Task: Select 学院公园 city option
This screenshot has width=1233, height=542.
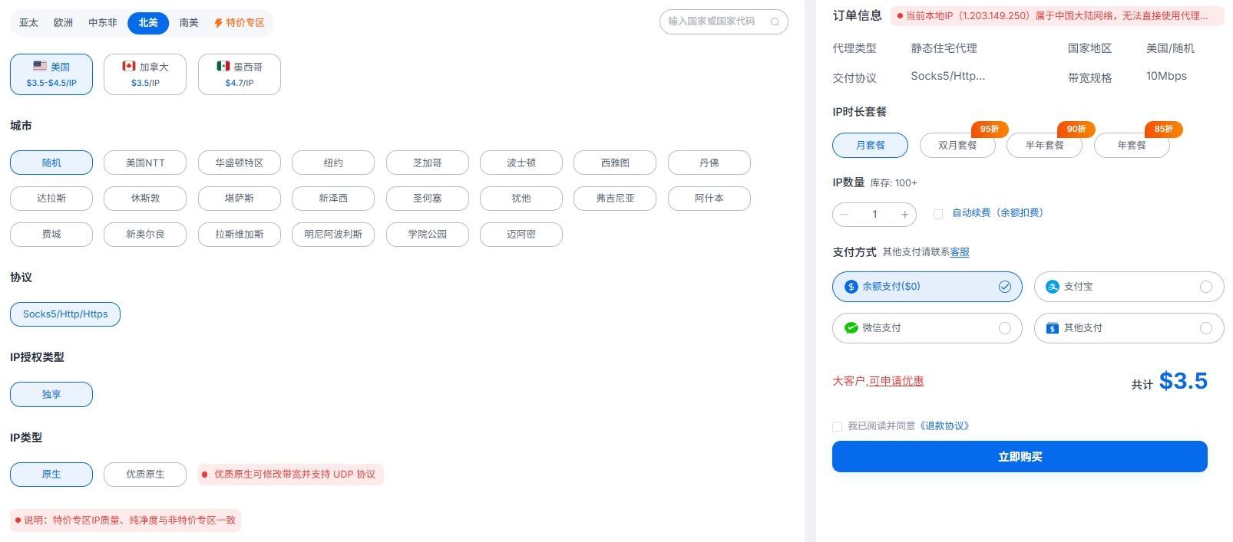Action: point(428,235)
